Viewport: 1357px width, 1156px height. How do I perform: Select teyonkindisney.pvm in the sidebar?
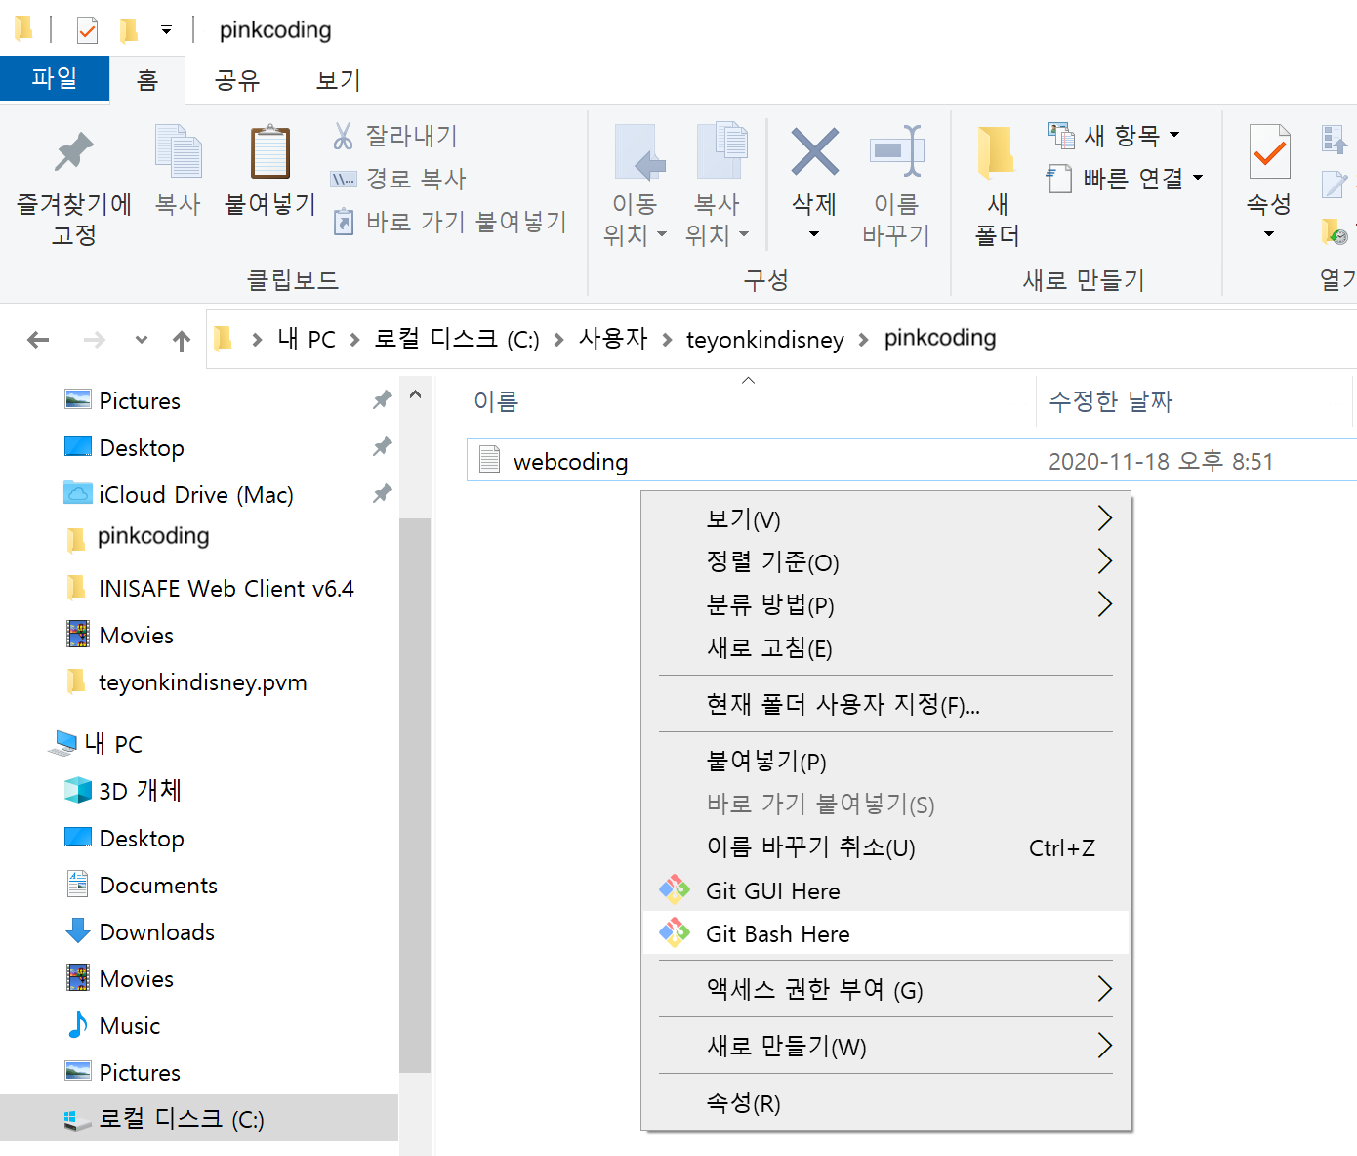click(202, 682)
